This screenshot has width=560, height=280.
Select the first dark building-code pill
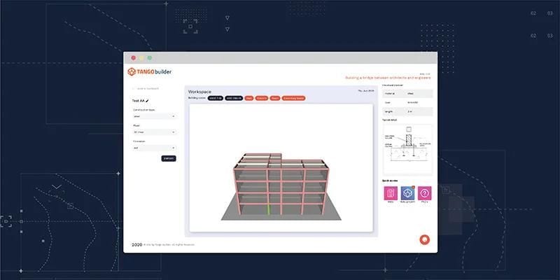(216, 98)
